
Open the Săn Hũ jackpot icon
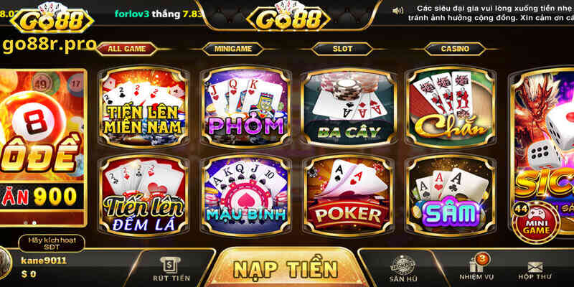click(403, 268)
